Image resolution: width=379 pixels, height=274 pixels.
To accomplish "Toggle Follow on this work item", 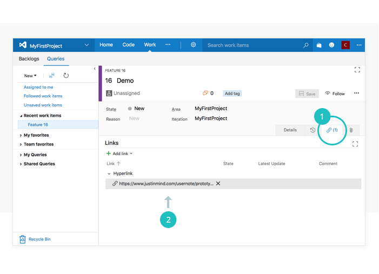I will click(335, 93).
